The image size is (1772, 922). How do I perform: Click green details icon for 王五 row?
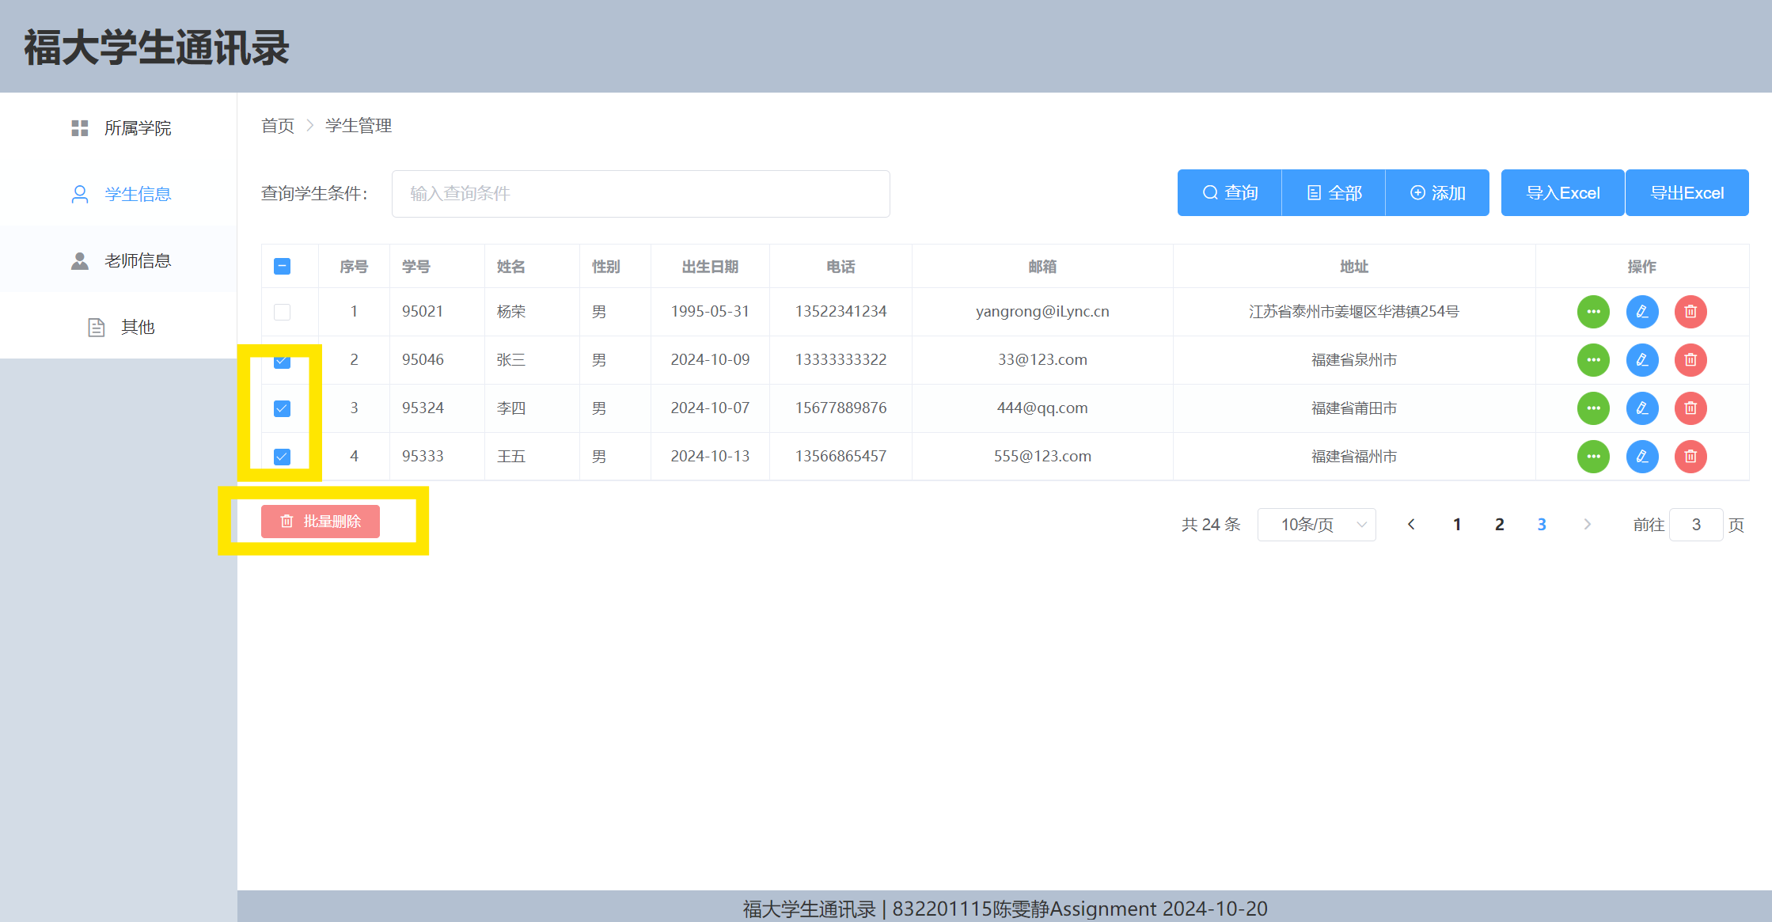(1593, 457)
